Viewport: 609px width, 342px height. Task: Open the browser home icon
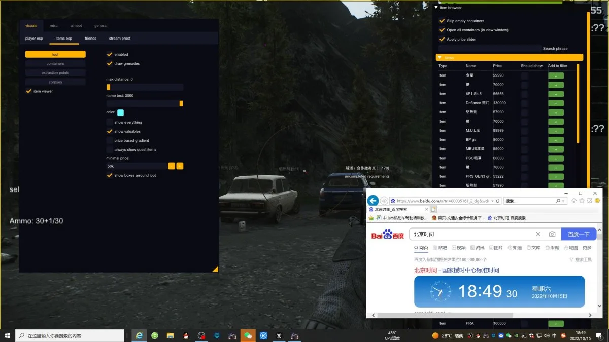[x=573, y=201]
